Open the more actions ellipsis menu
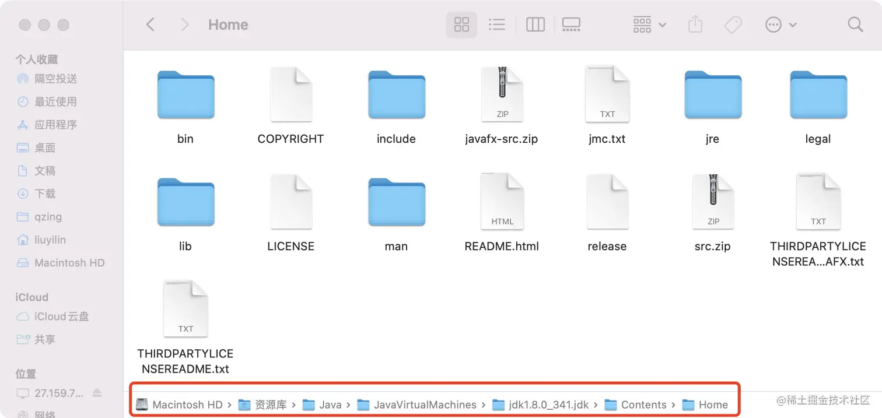882x418 pixels. (780, 24)
